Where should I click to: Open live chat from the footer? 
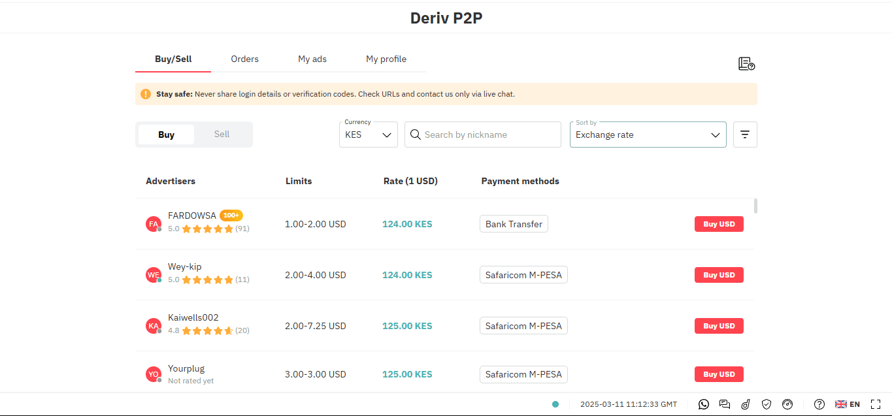725,404
